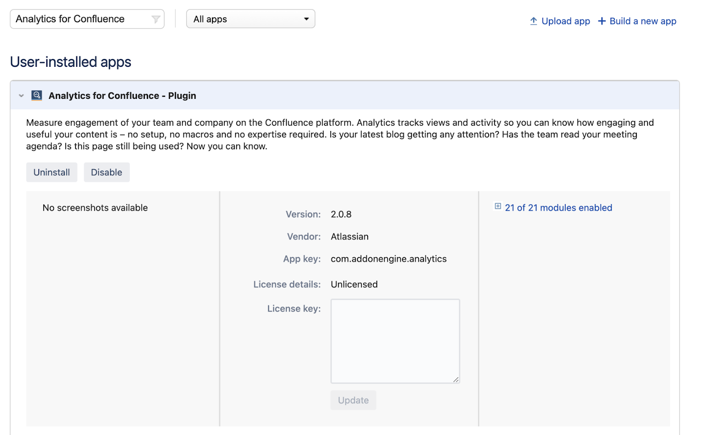Click the plugin description paragraph

[340, 134]
